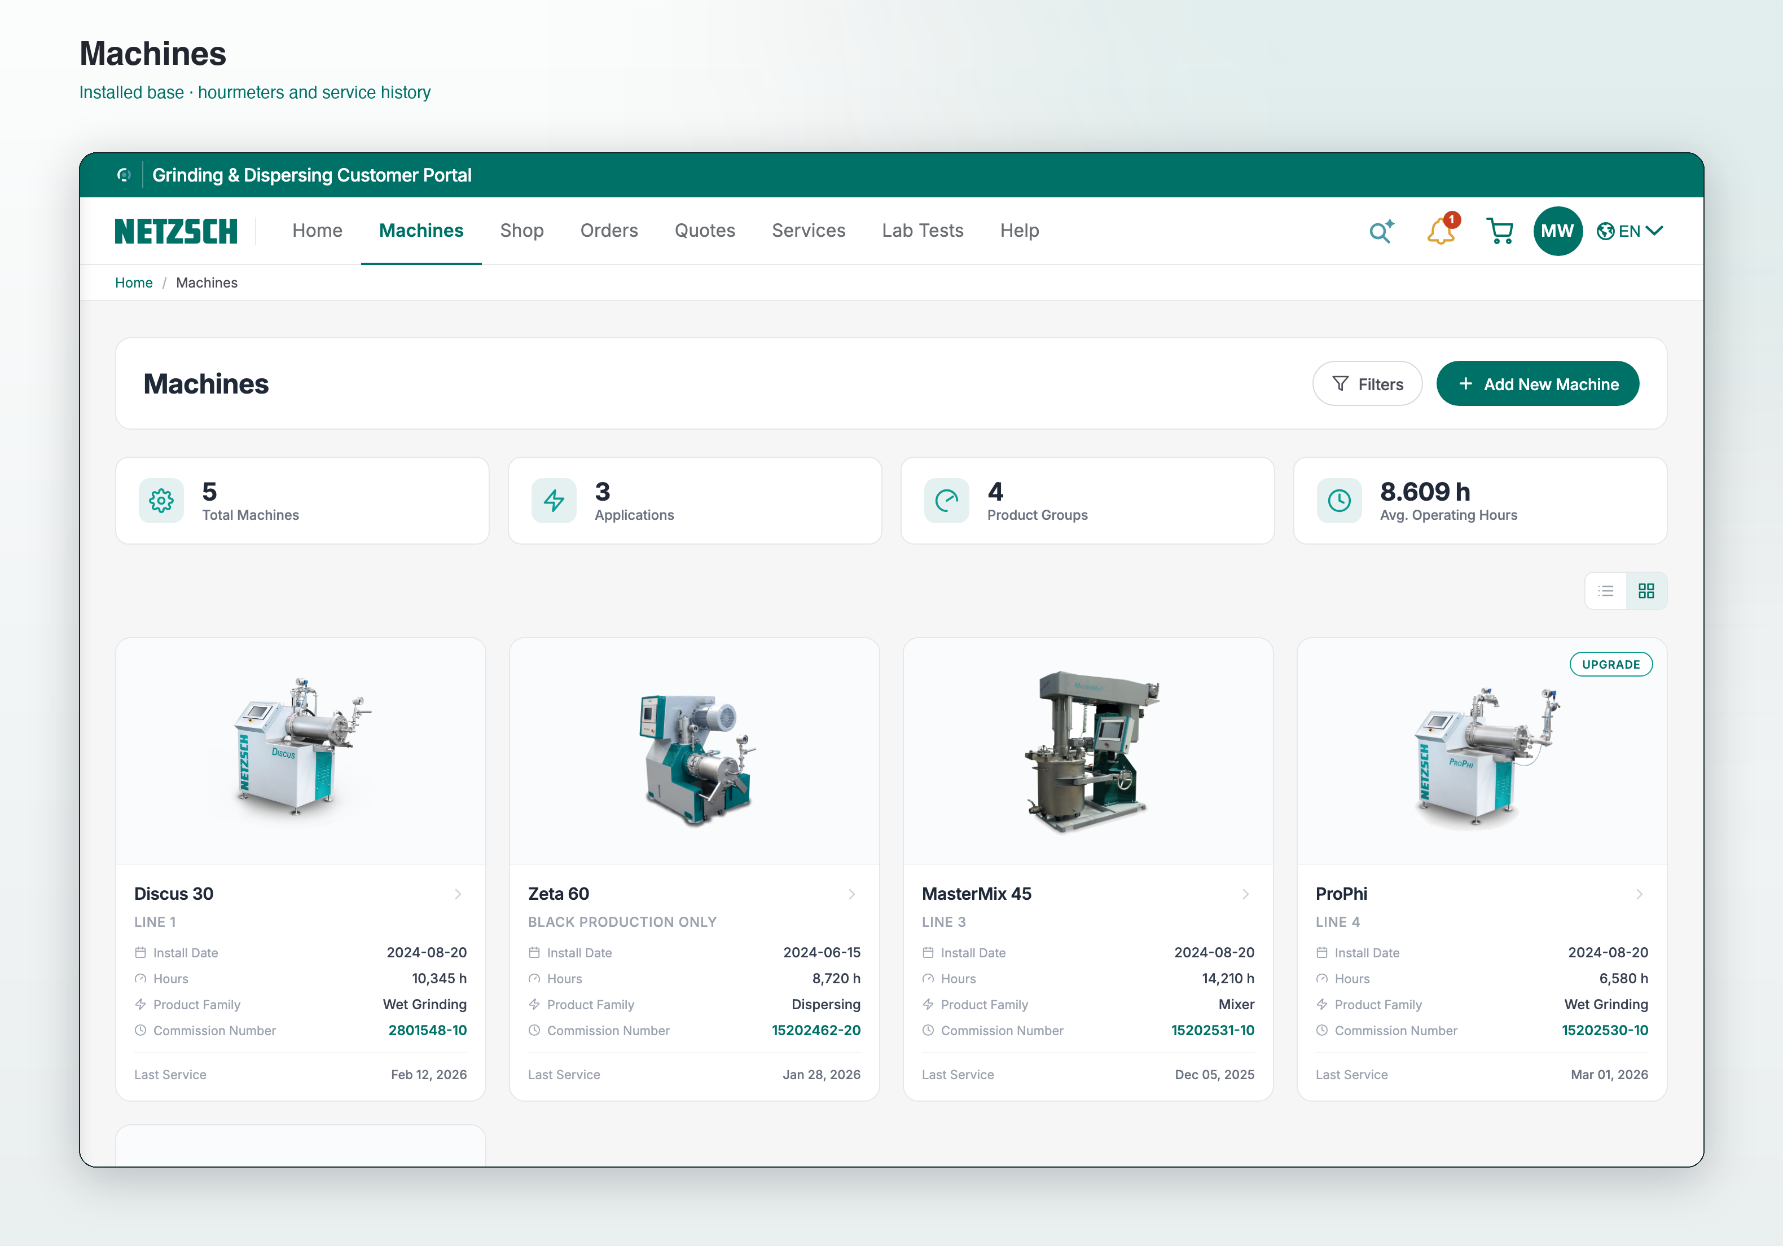1783x1246 pixels.
Task: Open the Orders nav tab
Action: point(609,231)
